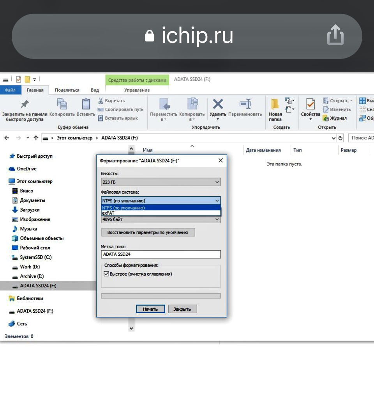Sort by the Размер column
The image size is (374, 397).
click(x=348, y=150)
